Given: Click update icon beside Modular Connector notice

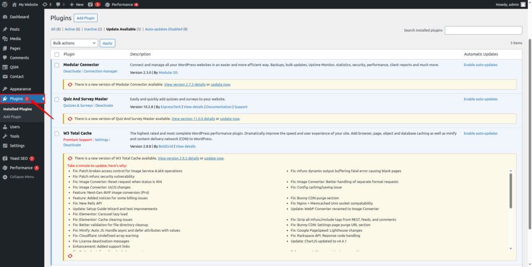Looking at the screenshot, I should (70, 85).
